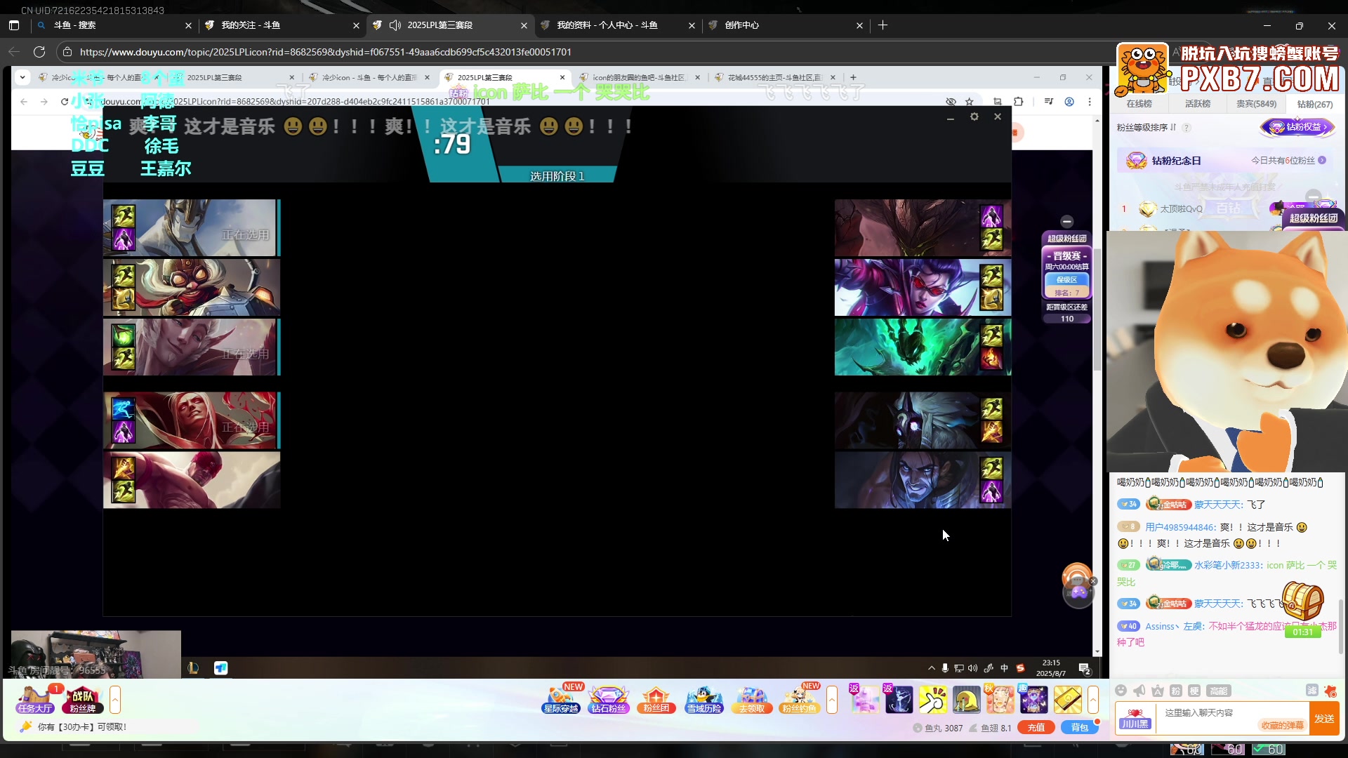Viewport: 1348px width, 758px height.
Task: Toggle 粉 fan danmaku option
Action: tap(1176, 691)
